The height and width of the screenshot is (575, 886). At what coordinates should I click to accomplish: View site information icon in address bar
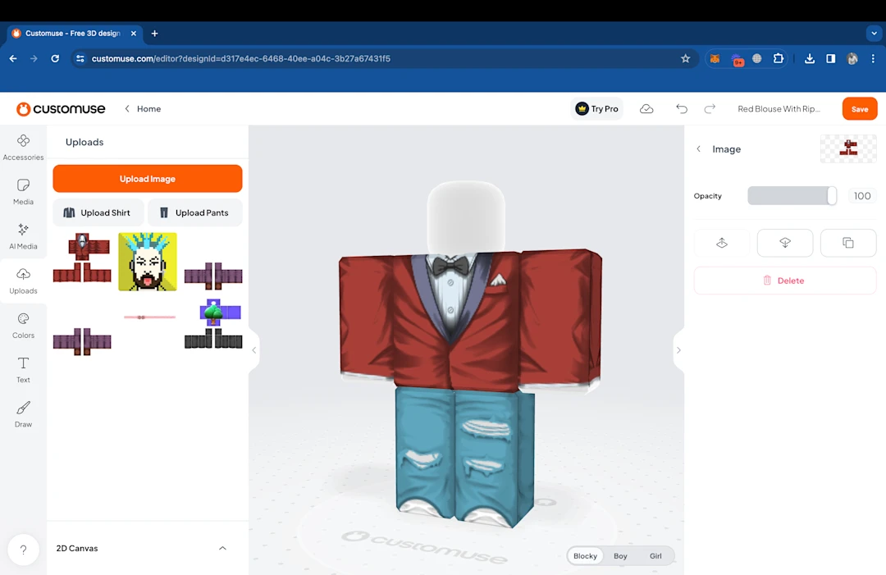click(x=80, y=59)
